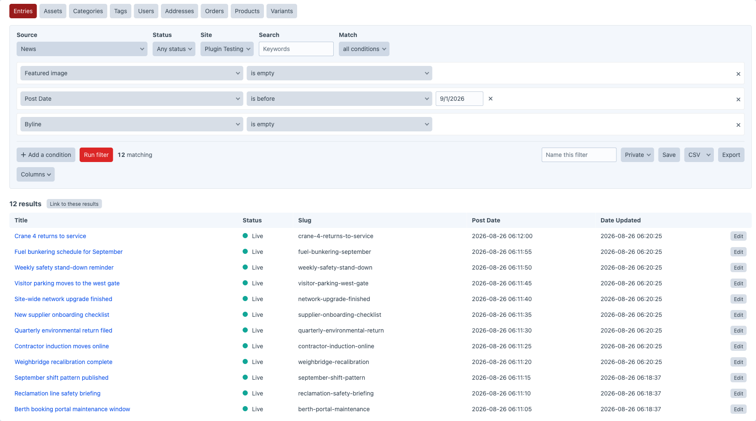The image size is (756, 421).
Task: Switch to the Entries tab
Action: [23, 11]
